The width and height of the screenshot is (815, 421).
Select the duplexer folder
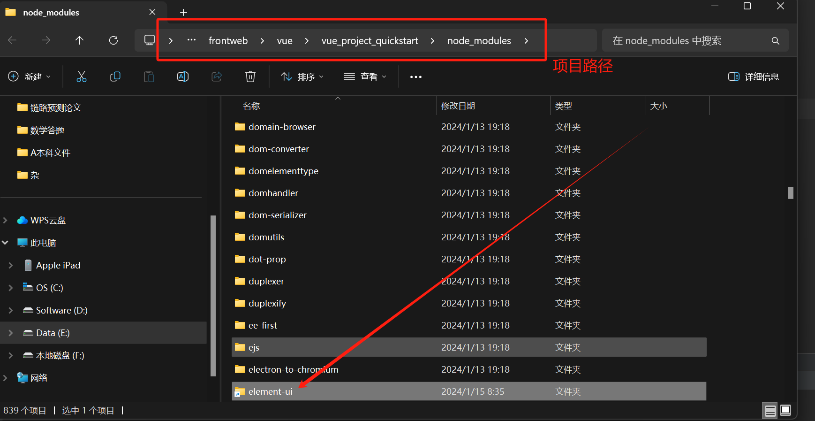coord(469,281)
